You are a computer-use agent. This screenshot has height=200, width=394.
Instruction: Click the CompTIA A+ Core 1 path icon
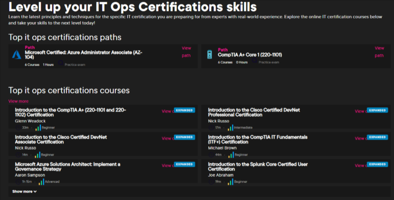210,55
